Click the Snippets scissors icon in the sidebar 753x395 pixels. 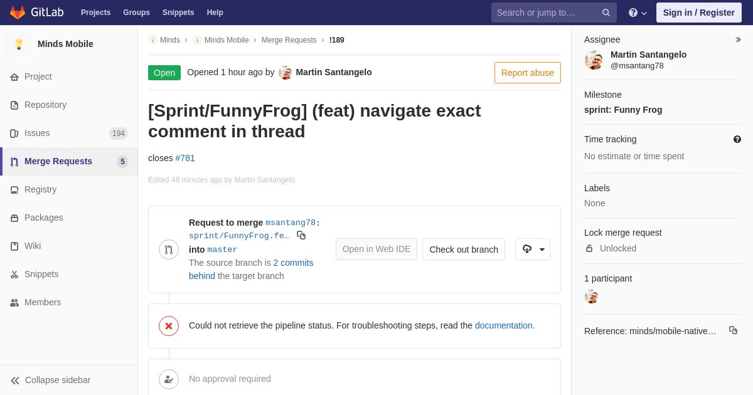[14, 275]
